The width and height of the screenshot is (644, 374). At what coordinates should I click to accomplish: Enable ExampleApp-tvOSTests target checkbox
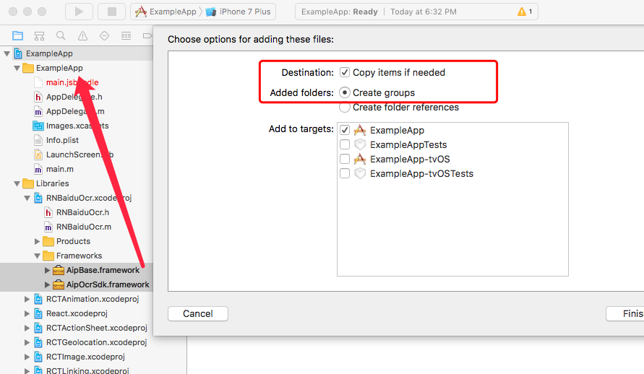click(345, 173)
